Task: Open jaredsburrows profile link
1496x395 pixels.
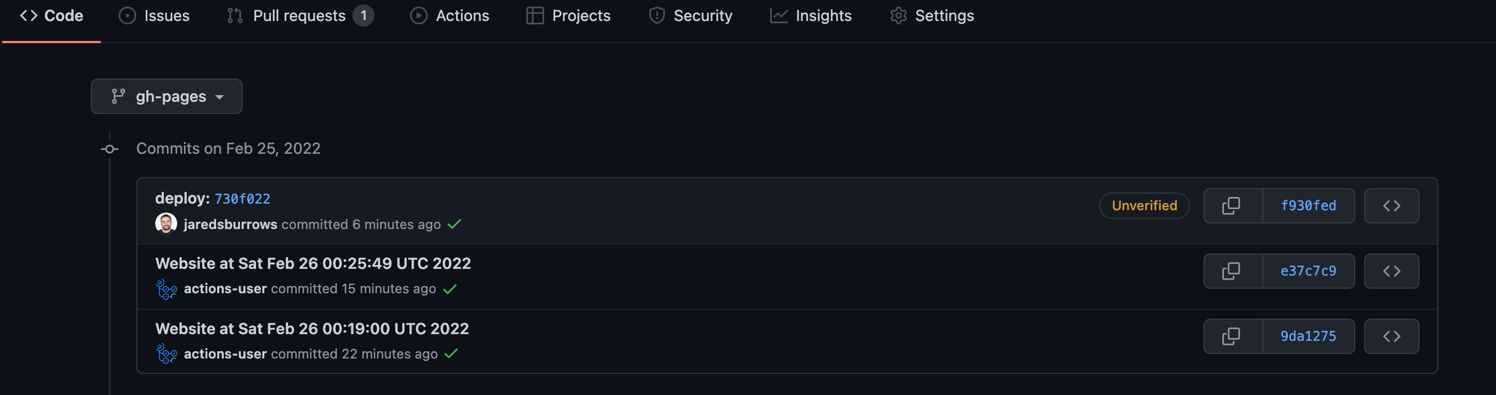Action: click(x=230, y=225)
